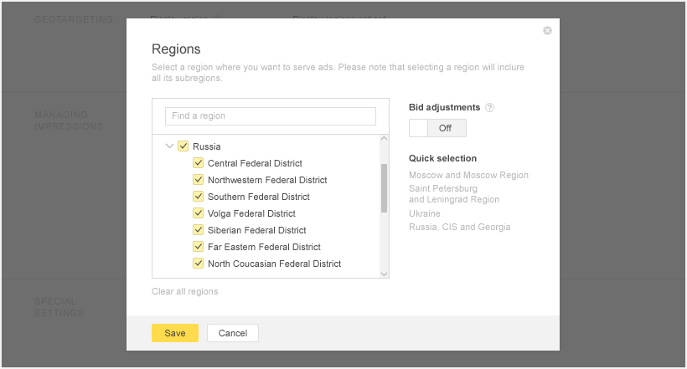Uncheck Far Eastern Federal District
Screen dimensions: 687x369
(x=199, y=247)
